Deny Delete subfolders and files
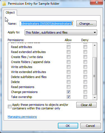Viewport: 105px width, 133px height. (85, 77)
